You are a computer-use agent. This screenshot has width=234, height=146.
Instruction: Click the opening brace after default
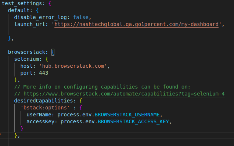(37, 10)
